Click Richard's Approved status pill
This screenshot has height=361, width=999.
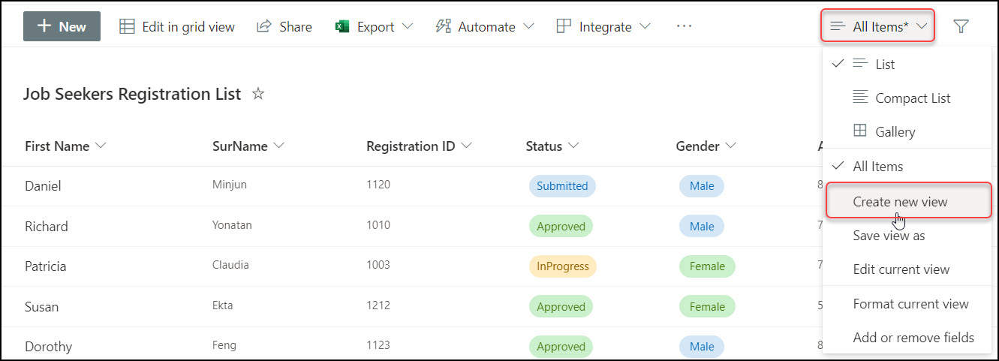click(561, 226)
